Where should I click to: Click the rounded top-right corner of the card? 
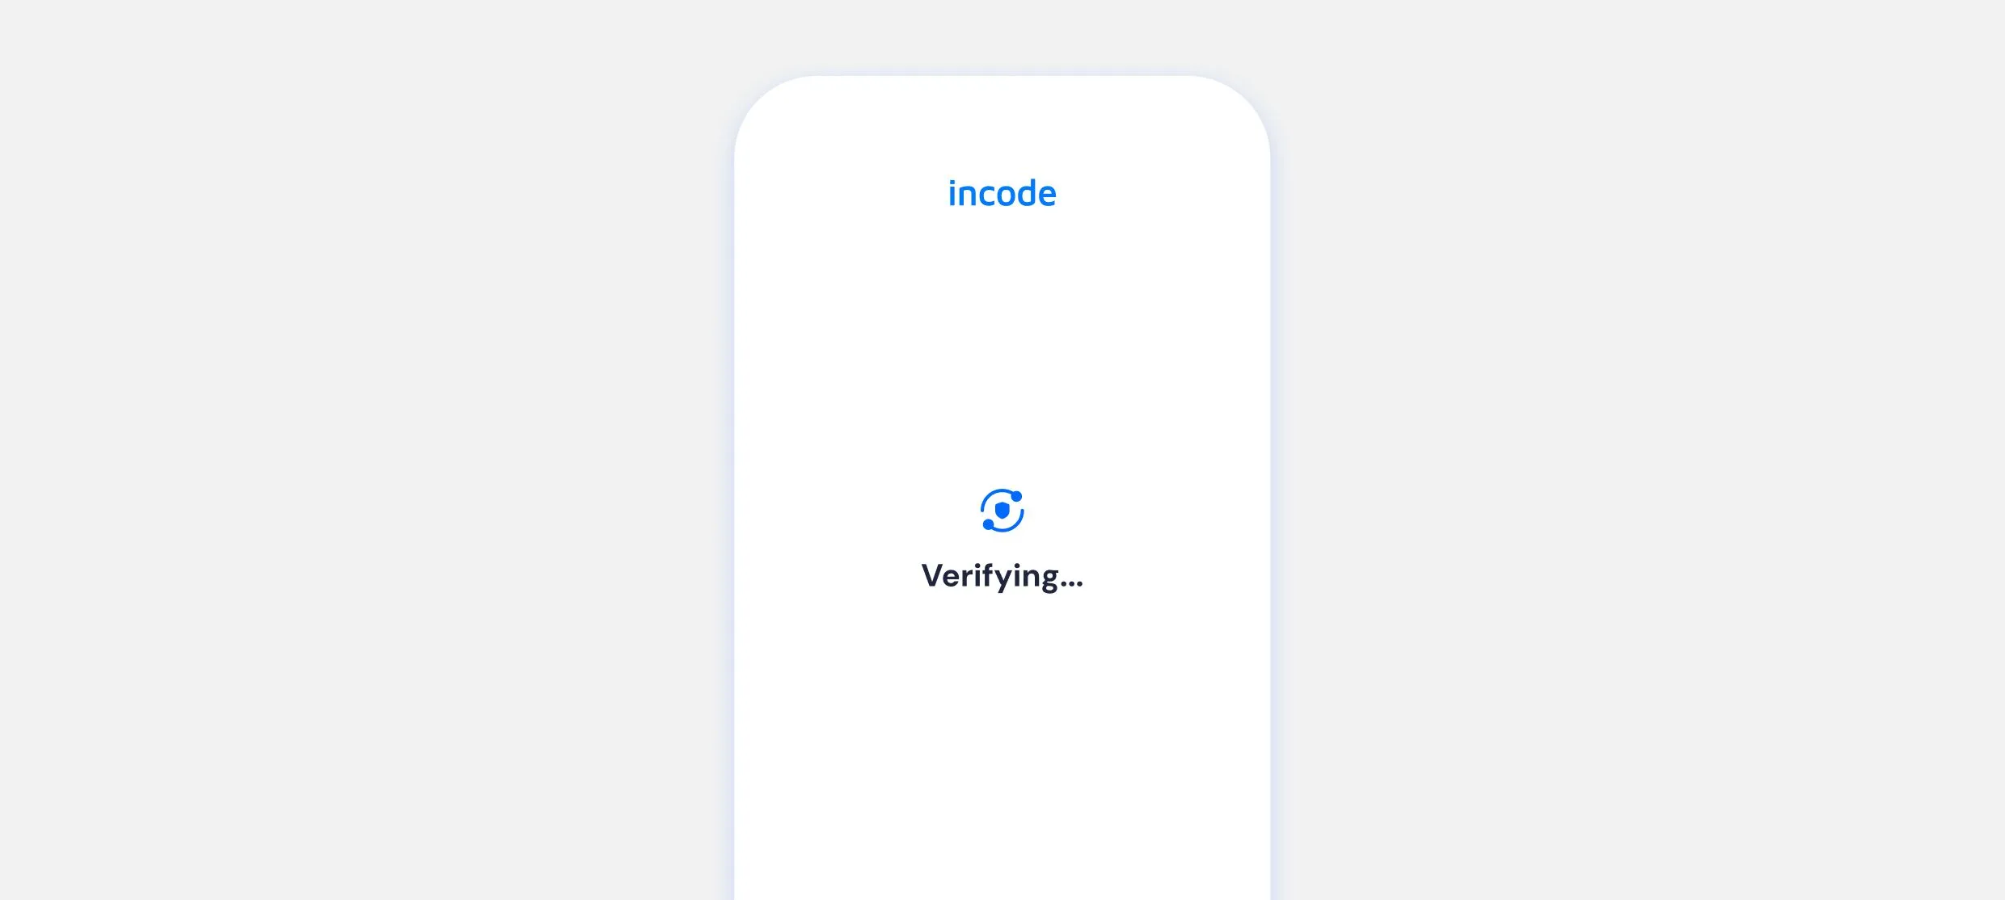(1241, 105)
